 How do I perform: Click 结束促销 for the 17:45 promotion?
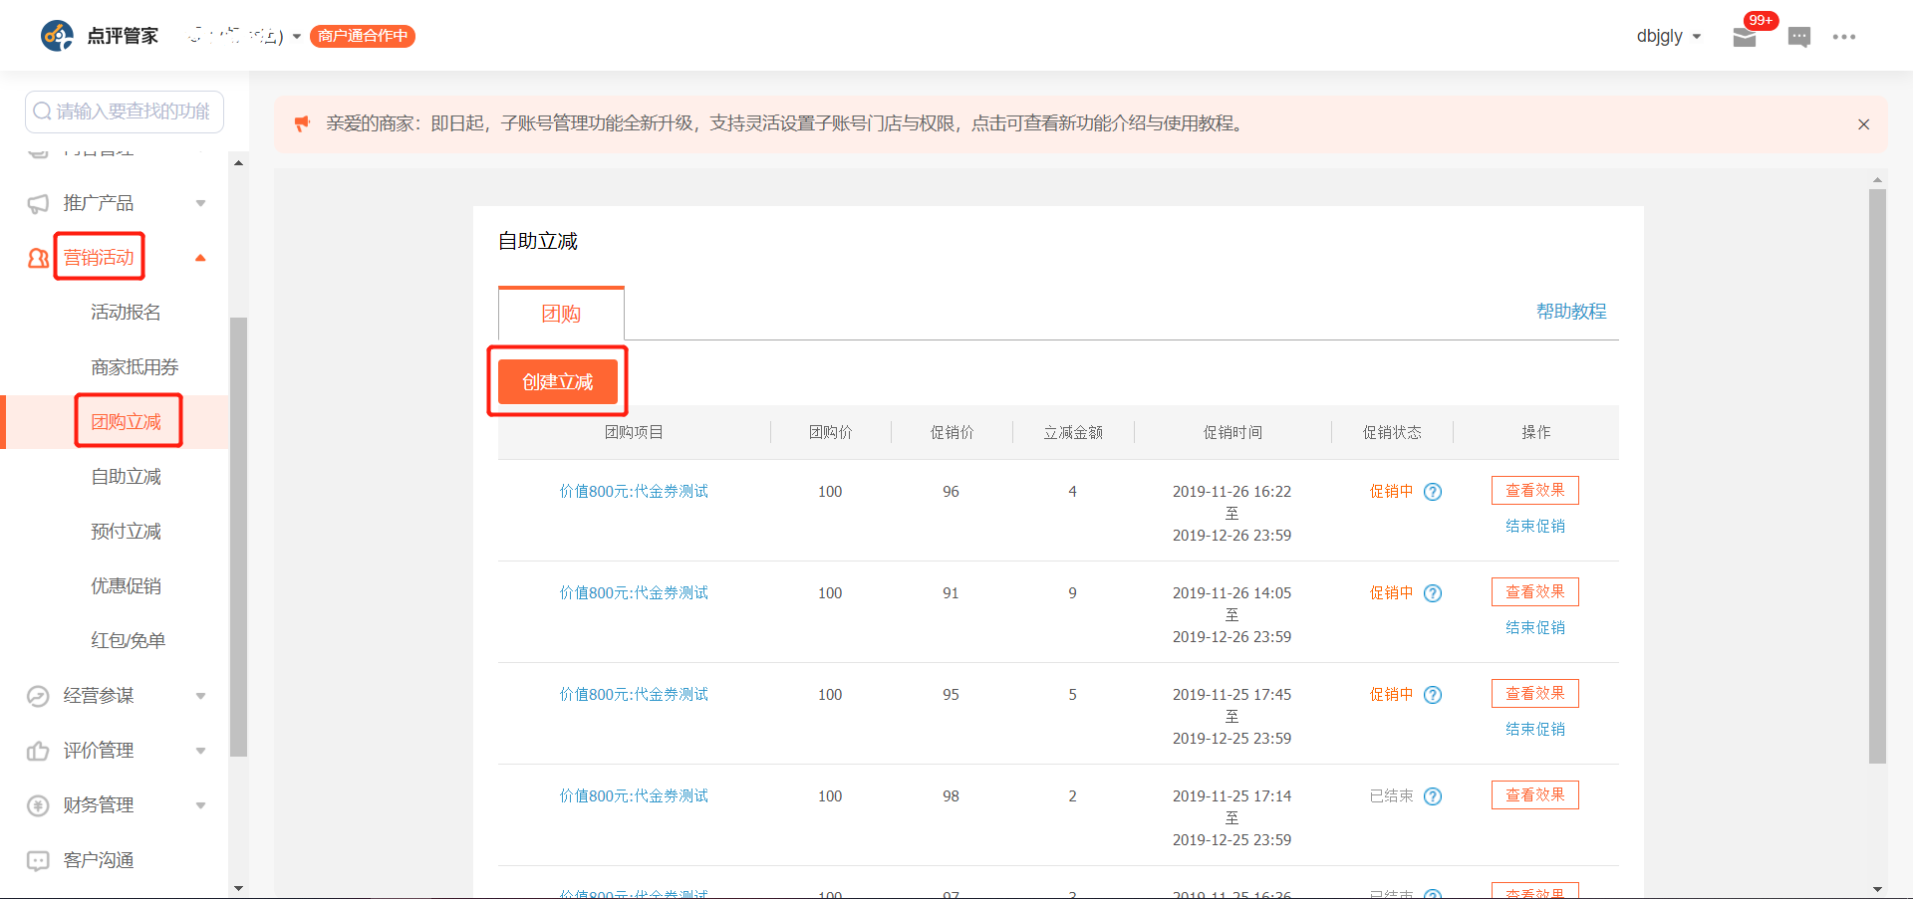coord(1535,730)
